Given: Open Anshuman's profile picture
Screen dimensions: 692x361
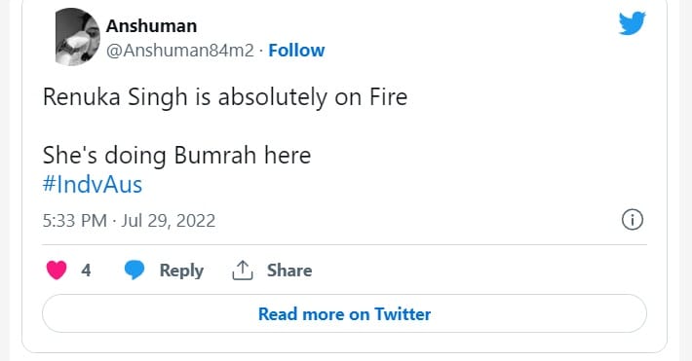Looking at the screenshot, I should point(77,37).
